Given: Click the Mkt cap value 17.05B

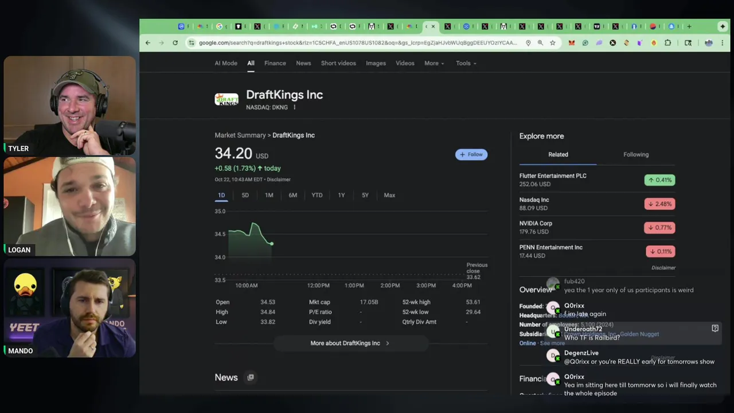Looking at the screenshot, I should (369, 302).
